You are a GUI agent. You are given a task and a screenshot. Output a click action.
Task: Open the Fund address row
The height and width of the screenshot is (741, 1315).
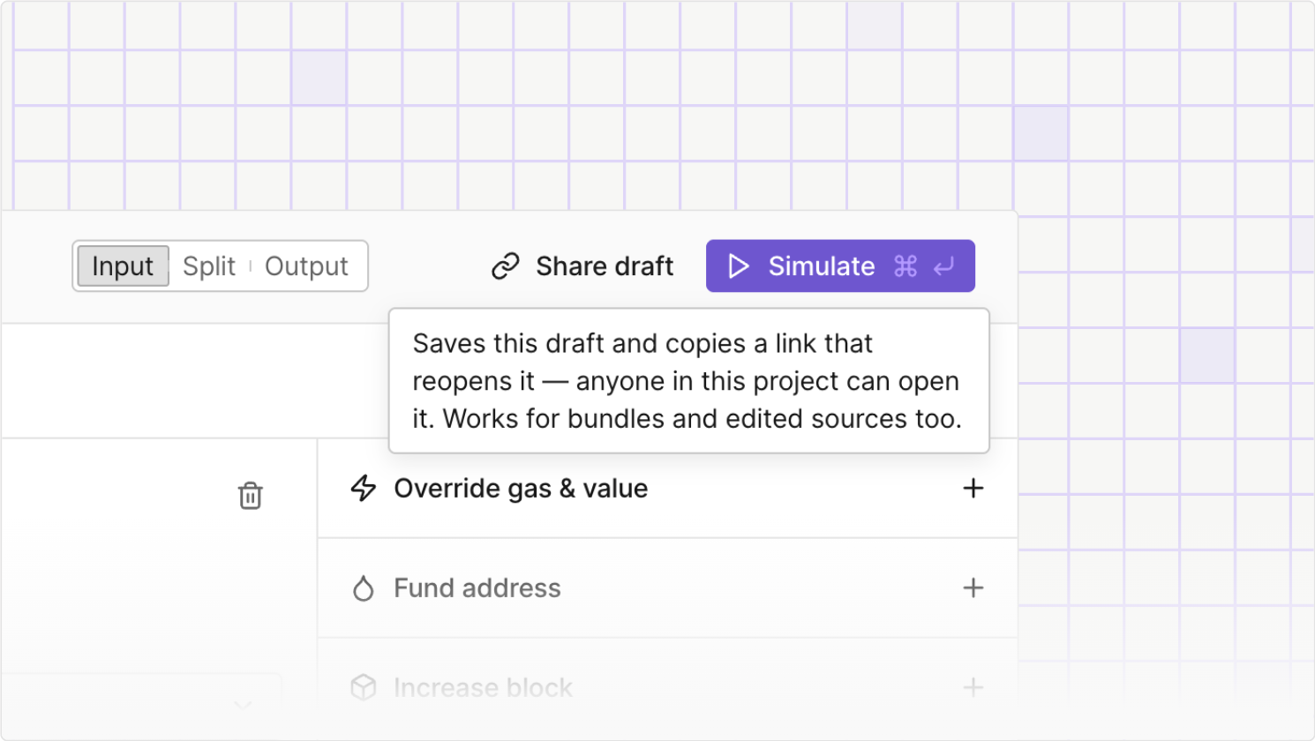[x=667, y=588]
